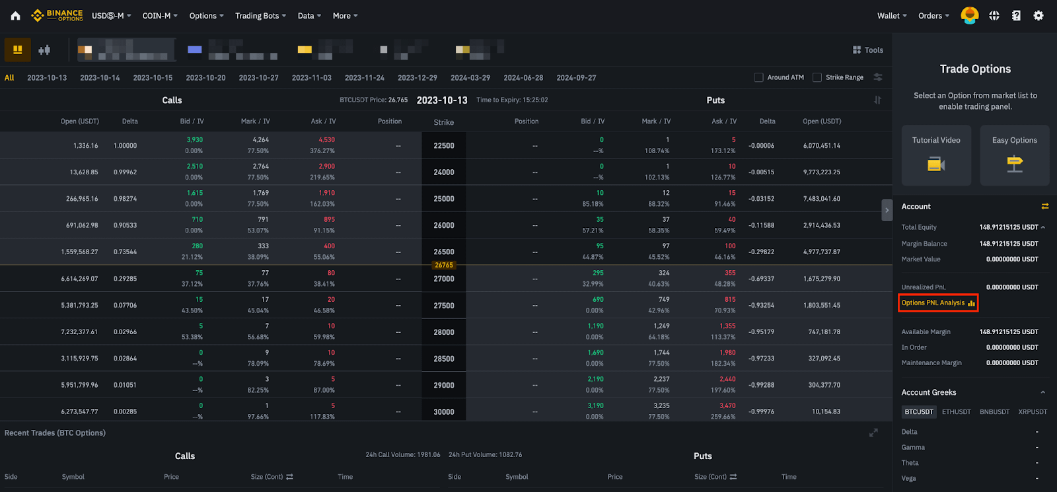The height and width of the screenshot is (492, 1057).
Task: Collapse the Total Equity details caret
Action: pos(1043,227)
